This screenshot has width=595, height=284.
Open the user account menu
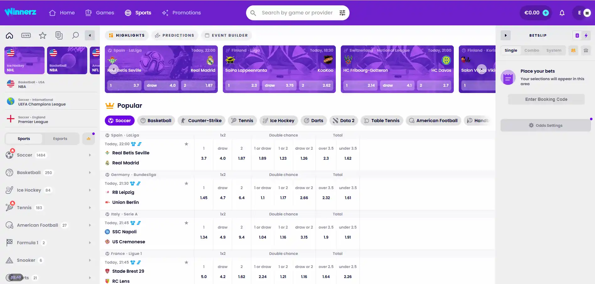coord(583,13)
